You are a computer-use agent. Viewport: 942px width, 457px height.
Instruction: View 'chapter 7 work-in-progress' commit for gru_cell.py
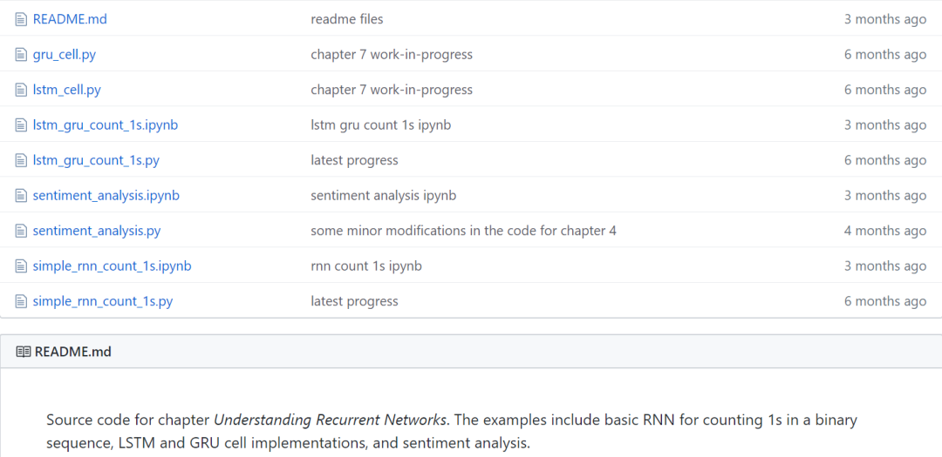[x=392, y=54]
